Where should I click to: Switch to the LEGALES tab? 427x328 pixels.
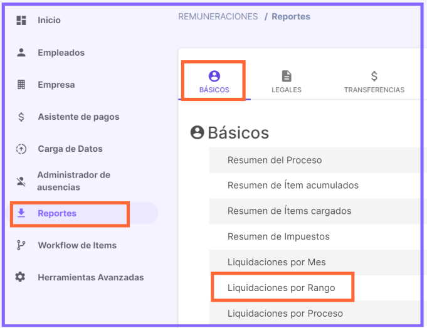[x=287, y=81]
